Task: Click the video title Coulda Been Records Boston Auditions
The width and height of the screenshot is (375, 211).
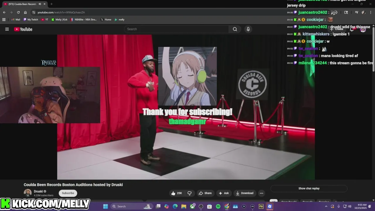Action: point(73,185)
